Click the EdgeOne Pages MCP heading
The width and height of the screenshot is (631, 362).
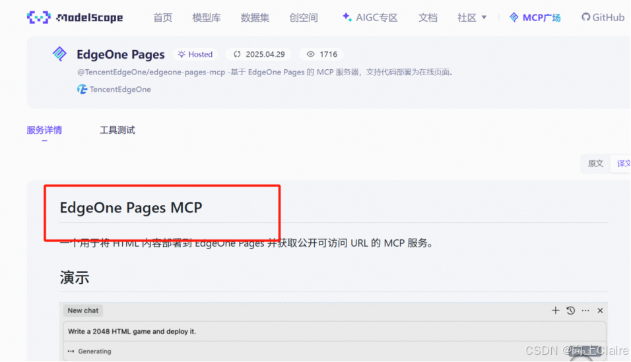(x=131, y=208)
